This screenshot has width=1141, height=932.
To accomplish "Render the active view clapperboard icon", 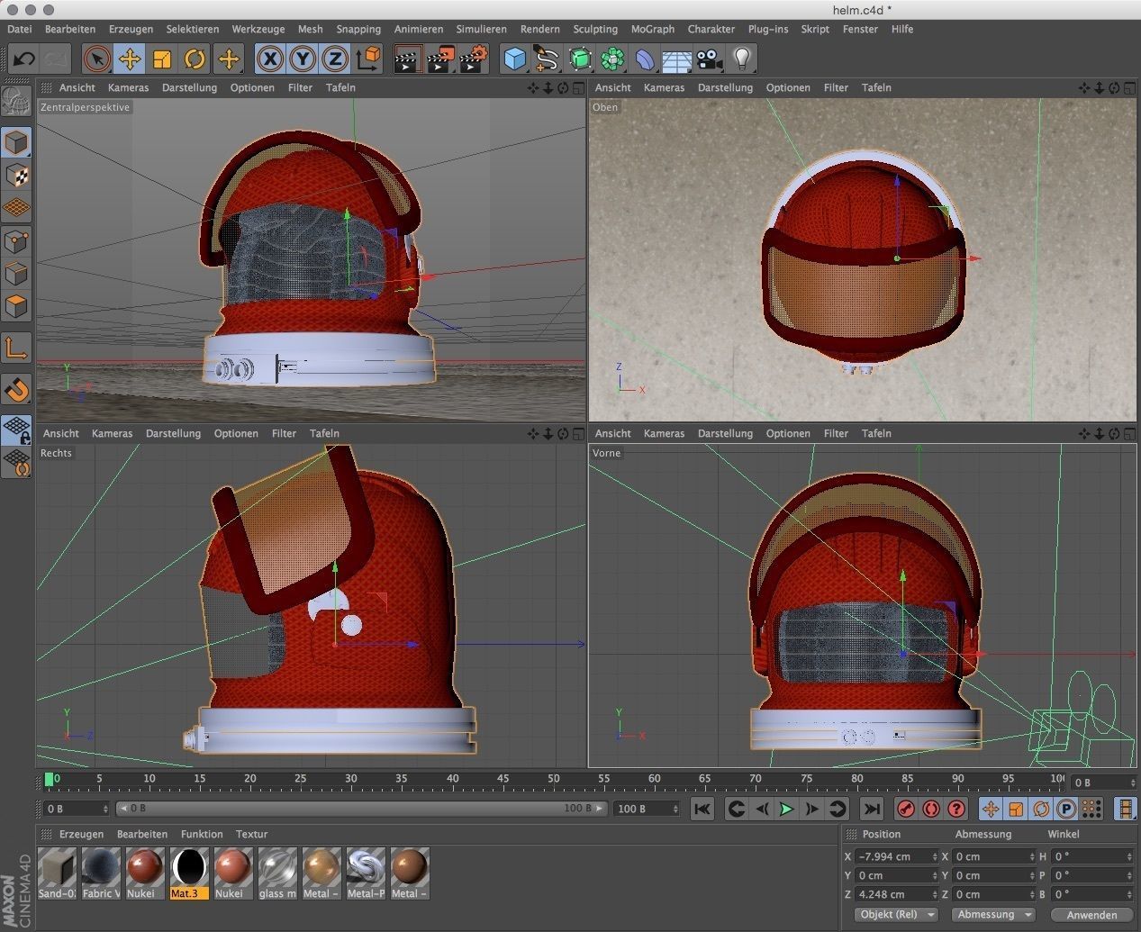I will point(408,59).
